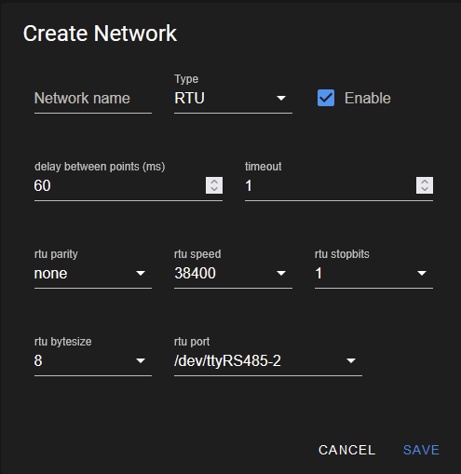Open the rtu bytesize dropdown arrow
The width and height of the screenshot is (461, 474).
click(x=141, y=361)
